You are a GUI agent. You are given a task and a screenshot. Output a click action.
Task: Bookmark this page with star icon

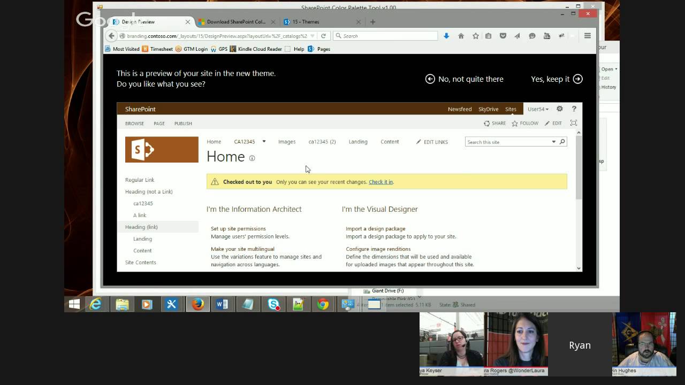[475, 36]
